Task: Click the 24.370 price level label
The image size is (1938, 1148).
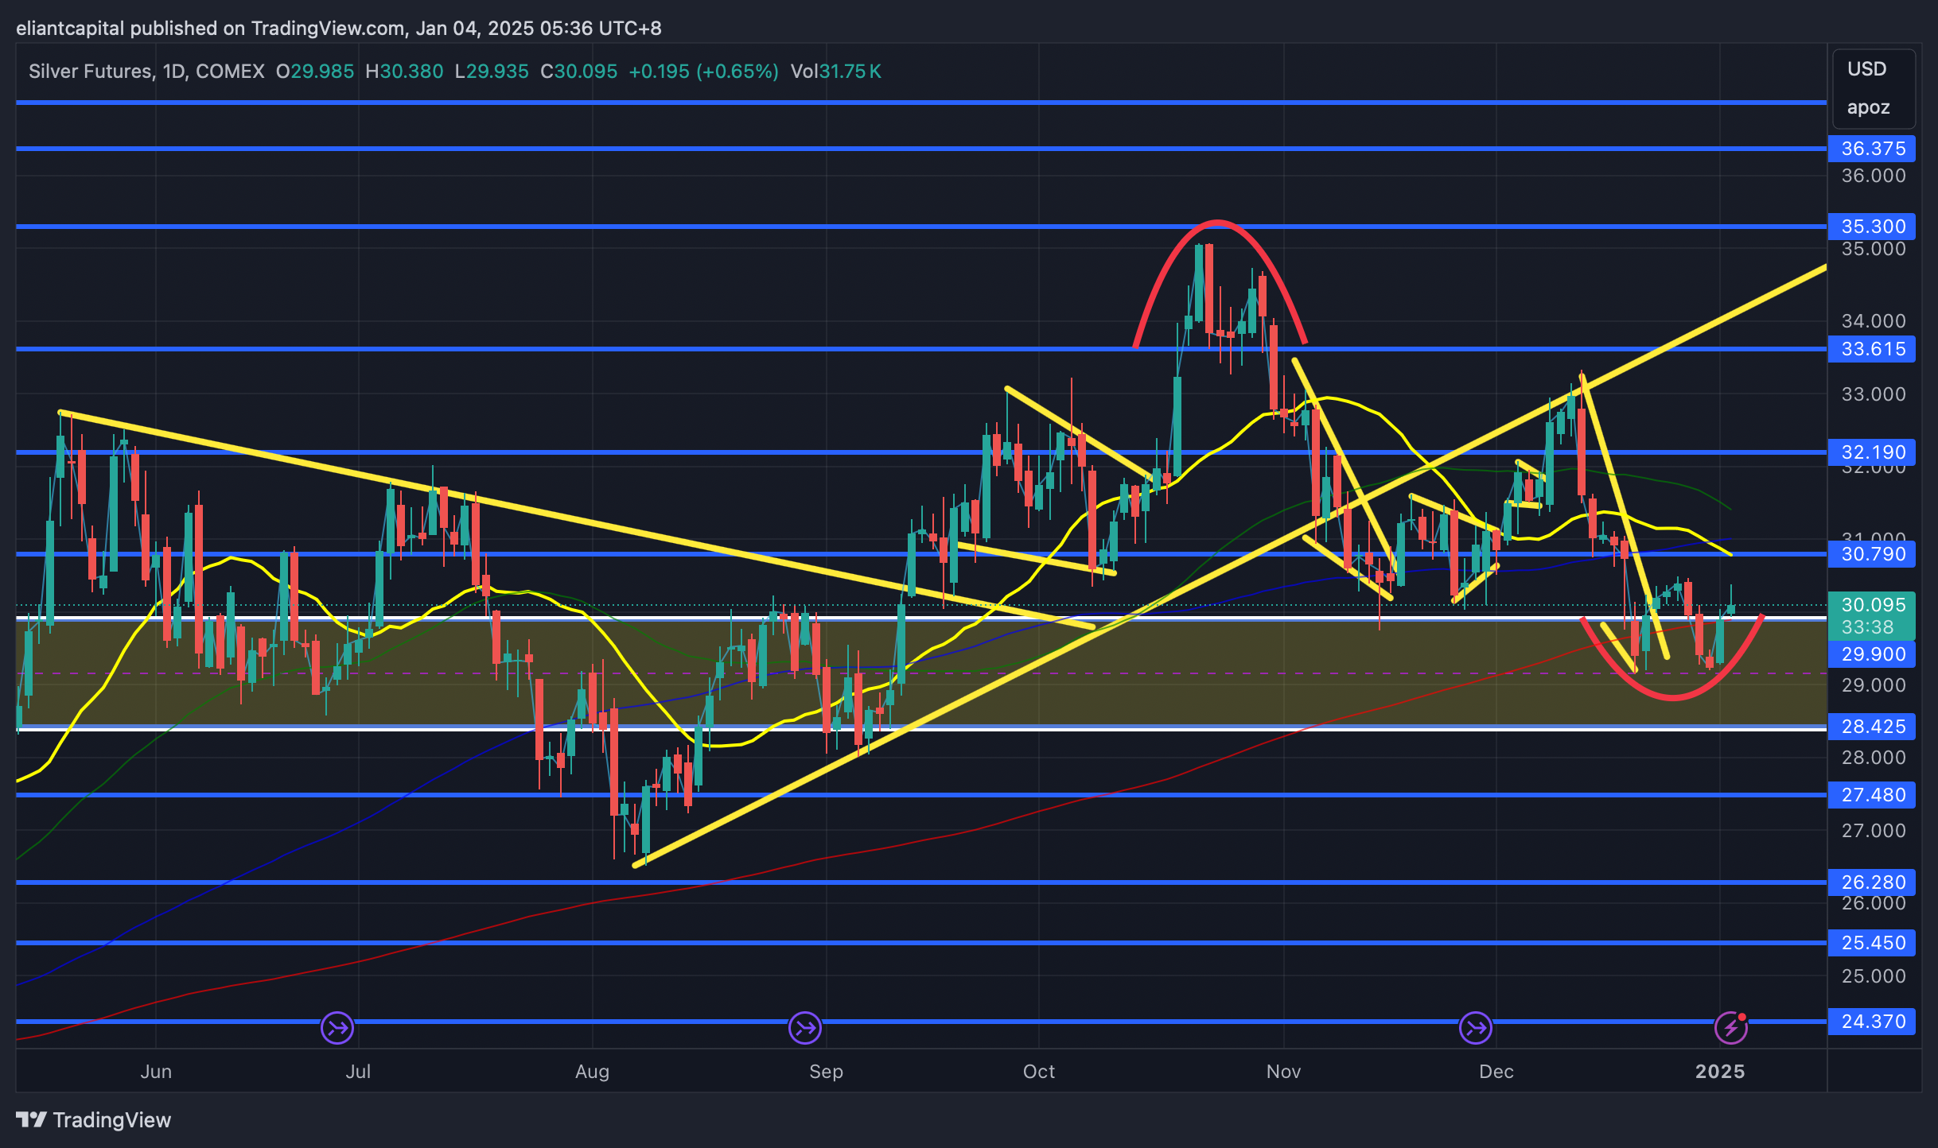Action: click(1873, 1022)
